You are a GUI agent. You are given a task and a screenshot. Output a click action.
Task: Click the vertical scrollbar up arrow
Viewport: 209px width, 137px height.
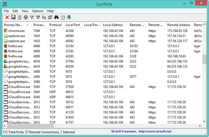pyautogui.click(x=204, y=24)
